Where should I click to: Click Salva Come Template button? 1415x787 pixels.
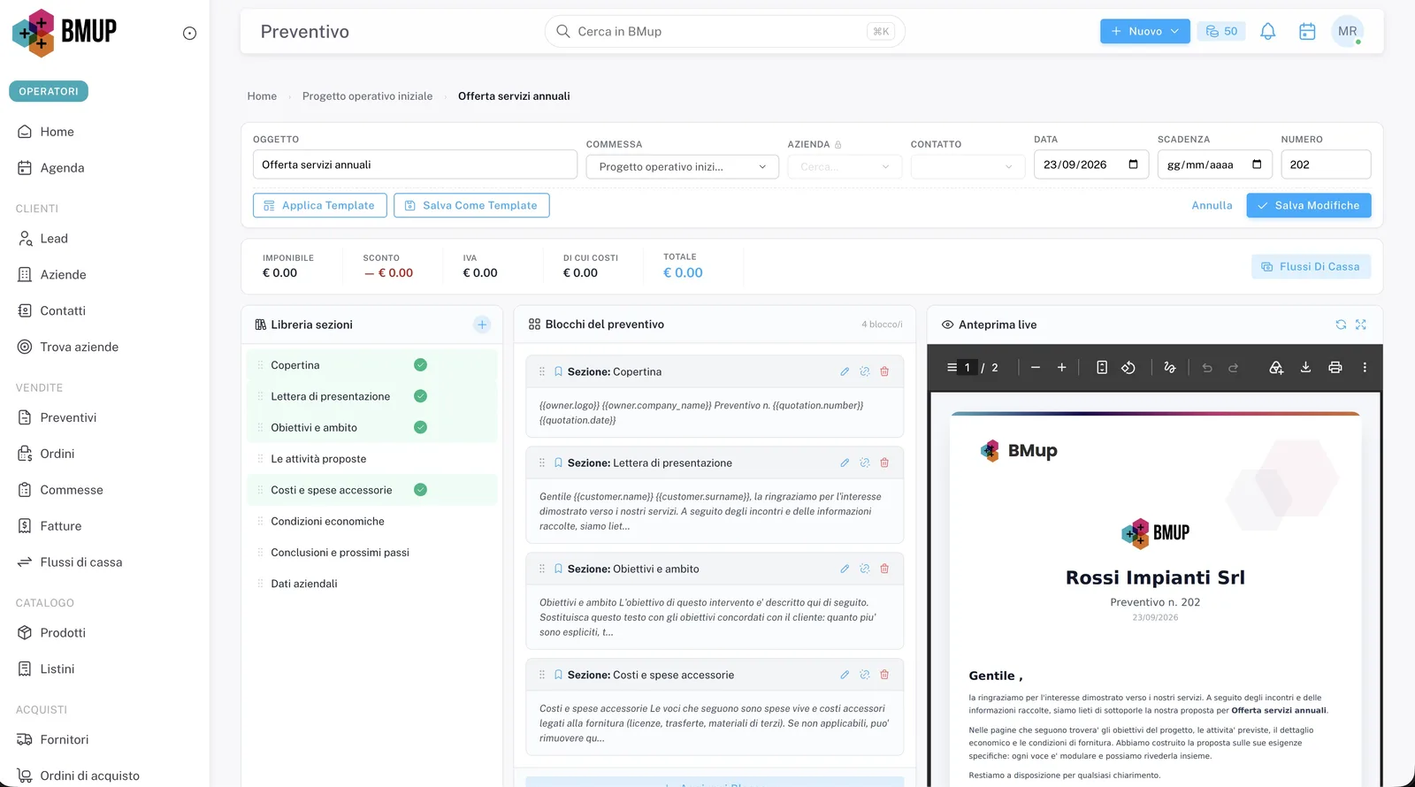tap(471, 205)
